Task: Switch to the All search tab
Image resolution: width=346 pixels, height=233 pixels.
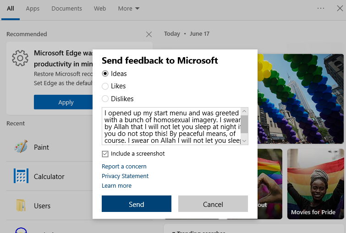Action: [x=11, y=9]
